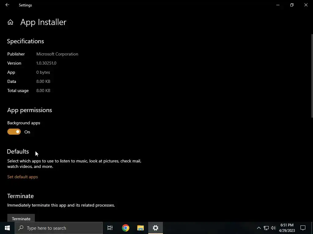The image size is (313, 234).
Task: Click the Terminate button
Action: pos(21,218)
